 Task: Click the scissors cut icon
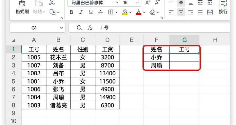tap(52, 3)
